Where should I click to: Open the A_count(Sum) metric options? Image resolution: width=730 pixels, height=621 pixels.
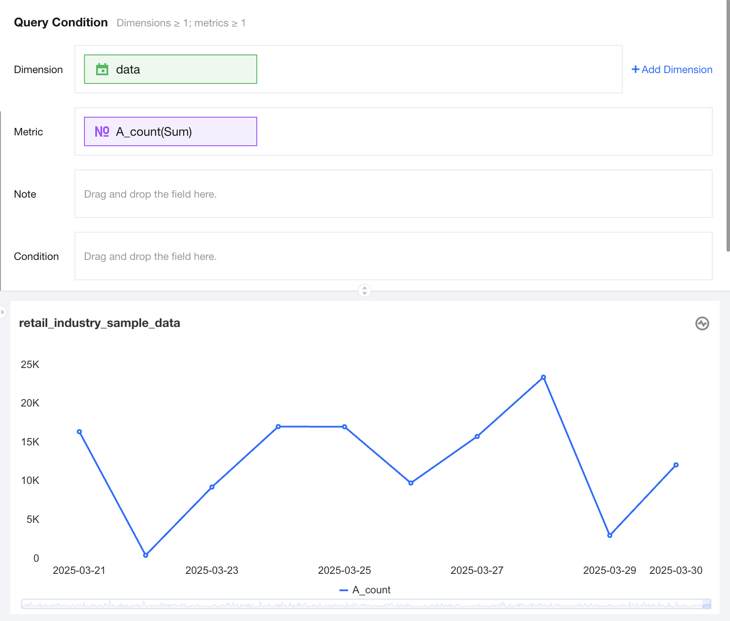[x=171, y=131]
